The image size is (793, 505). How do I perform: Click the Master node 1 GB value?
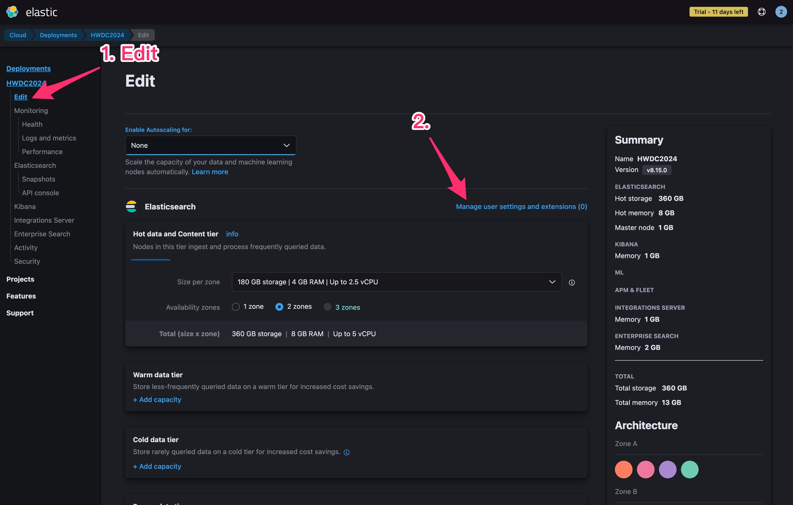(x=666, y=228)
